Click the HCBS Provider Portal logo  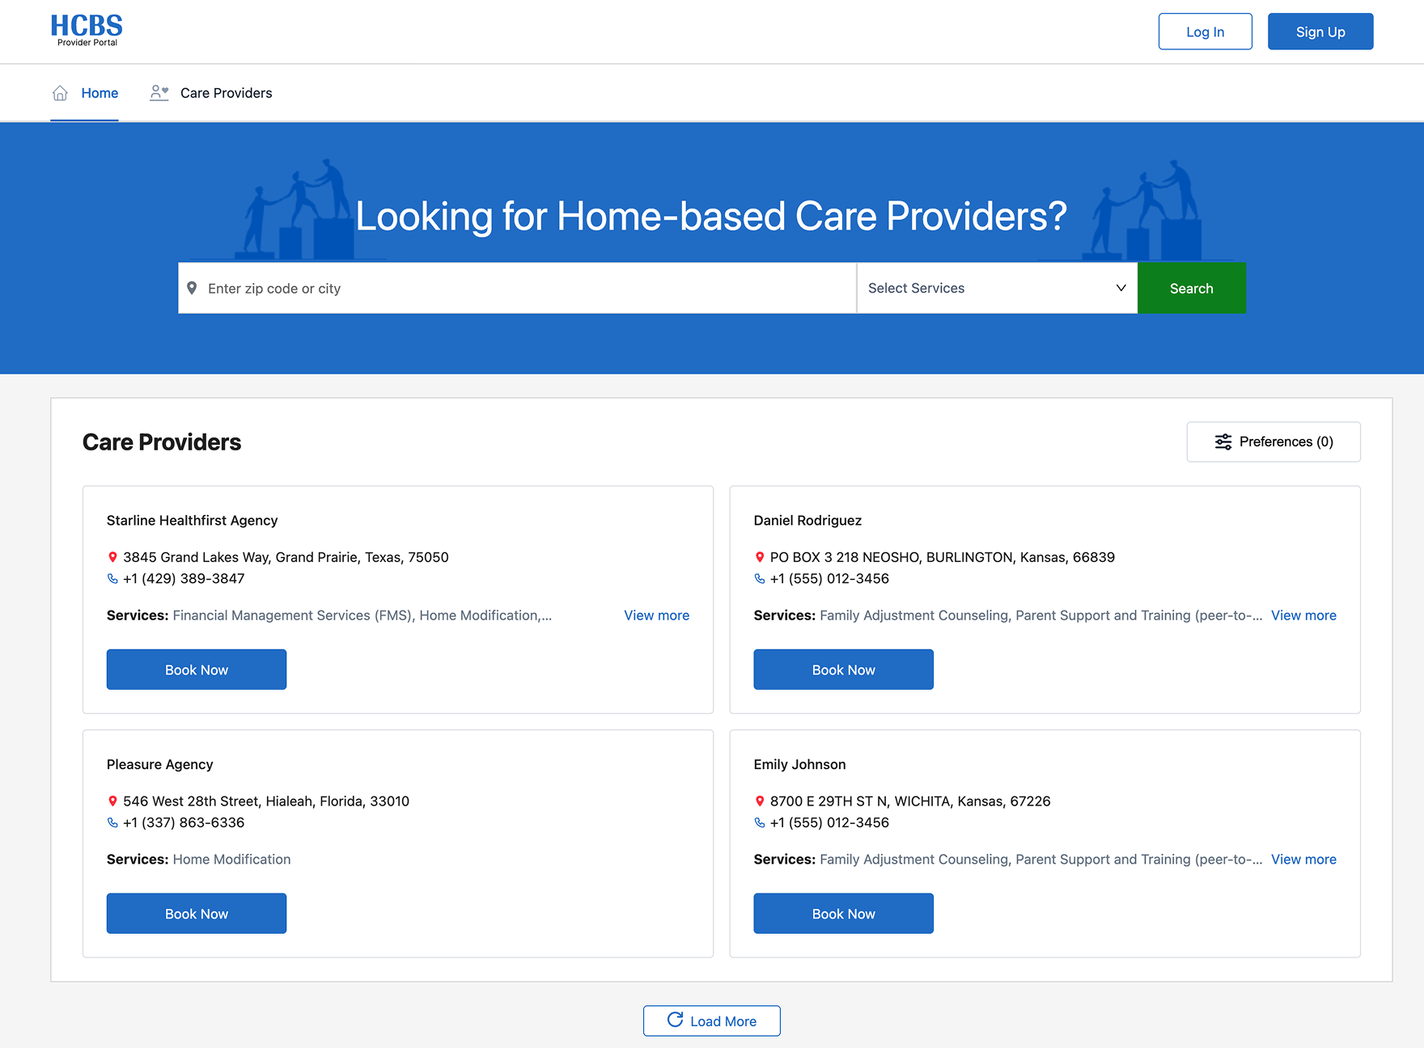[x=87, y=31]
